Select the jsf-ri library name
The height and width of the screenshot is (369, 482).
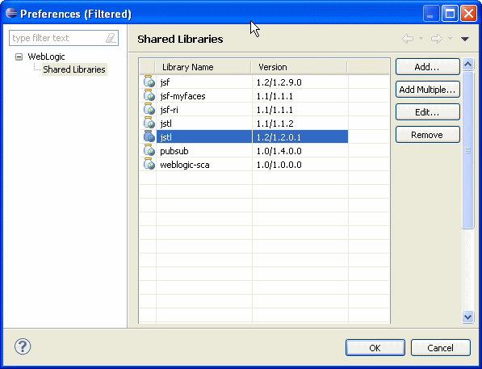pyautogui.click(x=169, y=110)
